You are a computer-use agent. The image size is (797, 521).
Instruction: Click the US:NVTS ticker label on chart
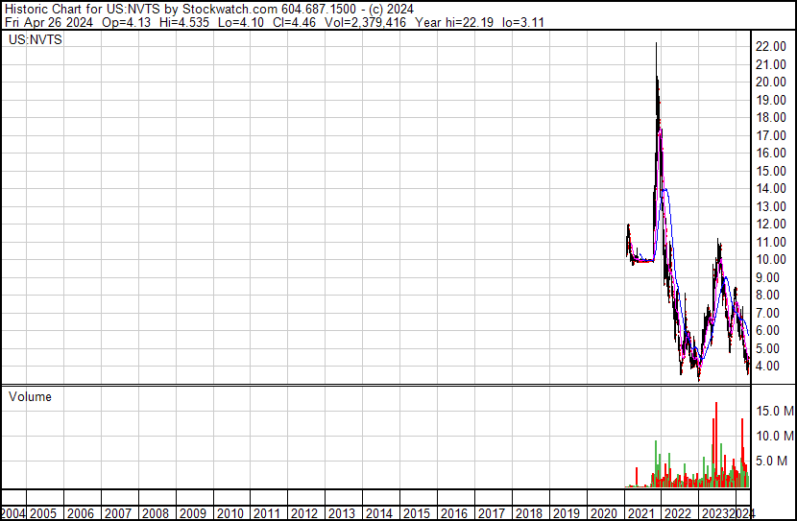point(36,40)
